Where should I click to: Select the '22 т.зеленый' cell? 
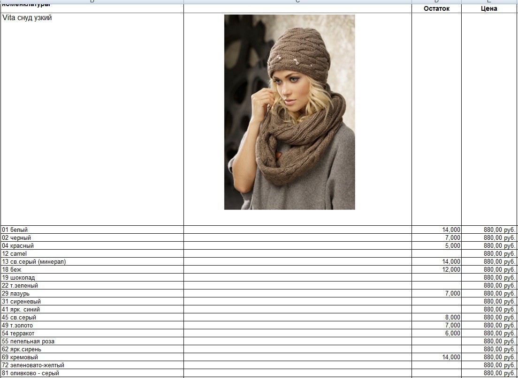coord(92,285)
